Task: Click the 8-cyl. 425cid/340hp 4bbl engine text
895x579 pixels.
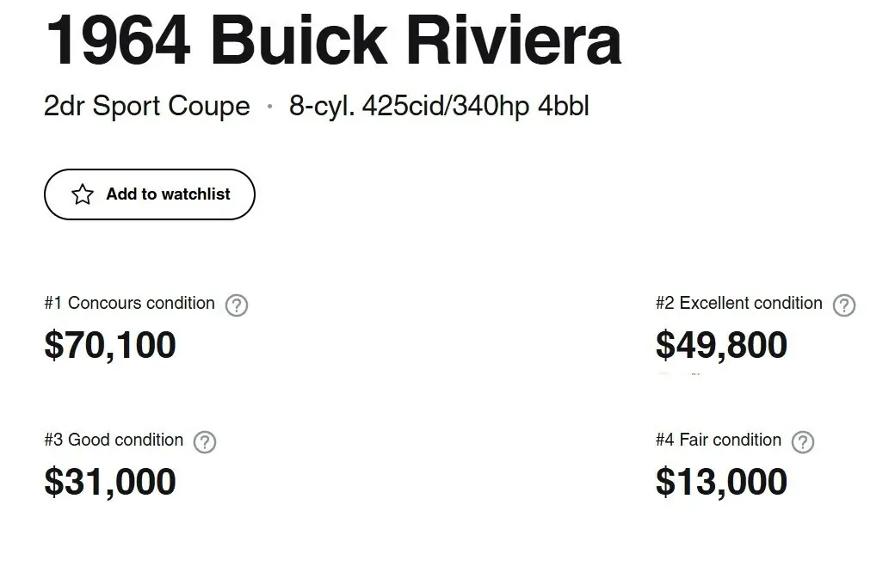Action: tap(439, 107)
